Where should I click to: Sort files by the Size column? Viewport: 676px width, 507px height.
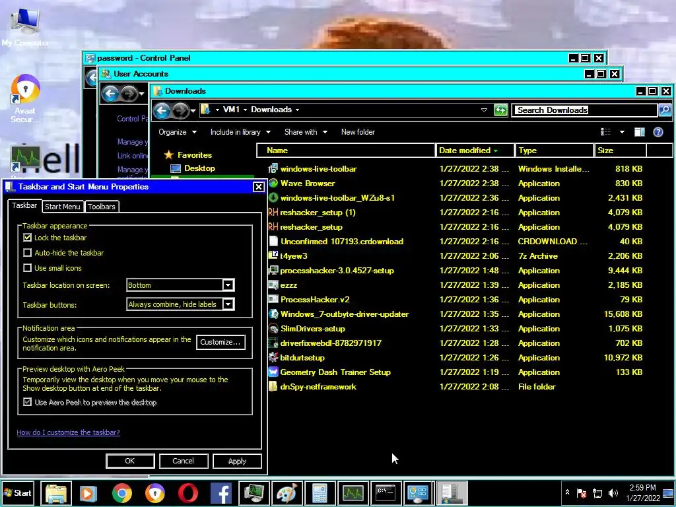[620, 151]
